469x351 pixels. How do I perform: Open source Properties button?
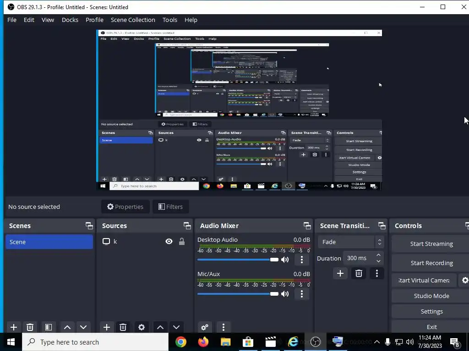click(x=125, y=207)
